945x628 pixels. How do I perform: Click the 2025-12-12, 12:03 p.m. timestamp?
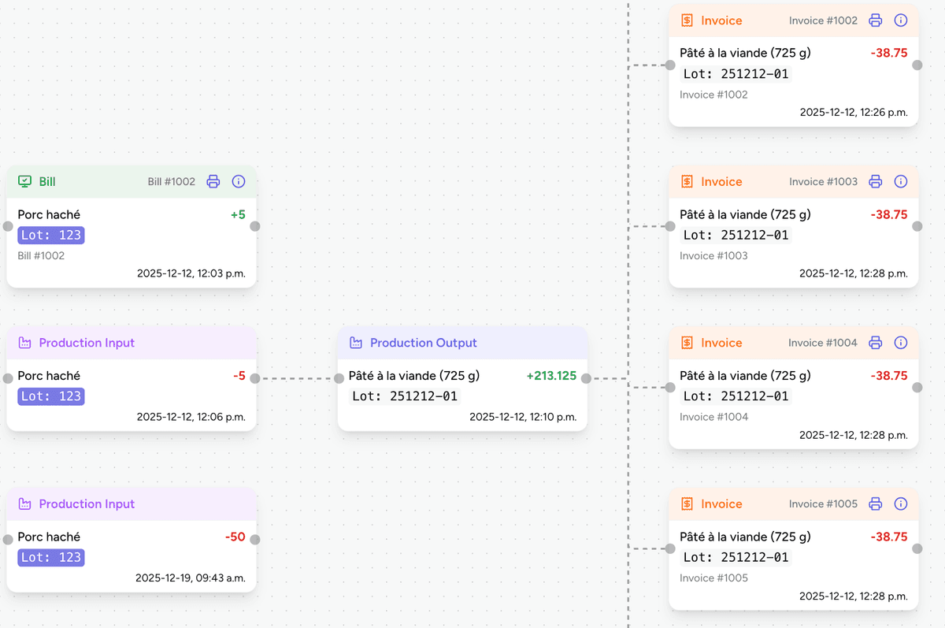pos(191,273)
